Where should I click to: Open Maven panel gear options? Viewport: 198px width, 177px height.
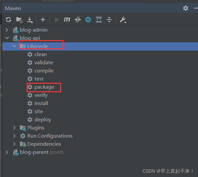point(186,8)
